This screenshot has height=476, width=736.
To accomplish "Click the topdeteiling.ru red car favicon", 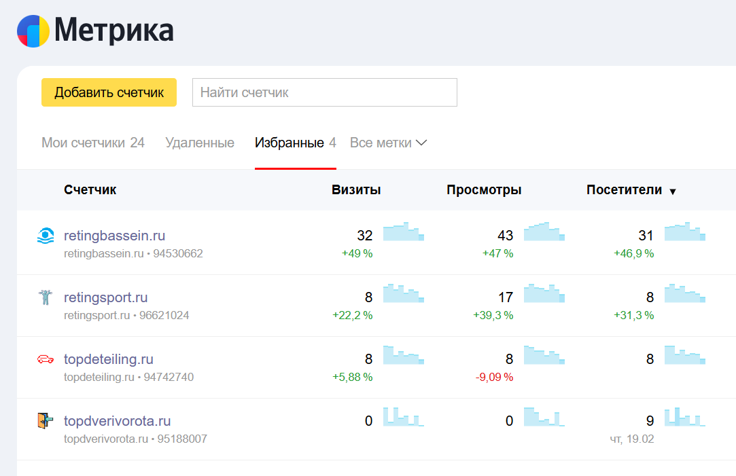I will pos(45,359).
